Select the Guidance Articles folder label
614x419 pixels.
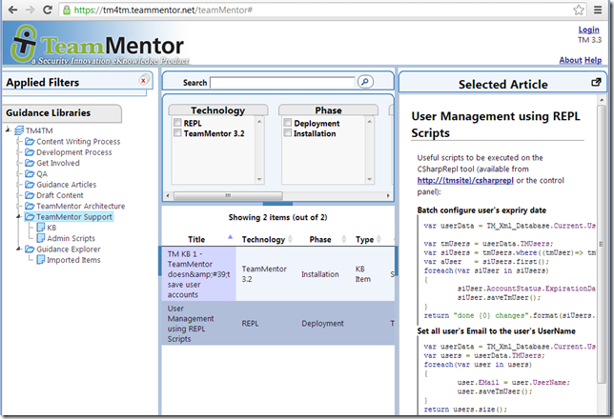coord(66,185)
